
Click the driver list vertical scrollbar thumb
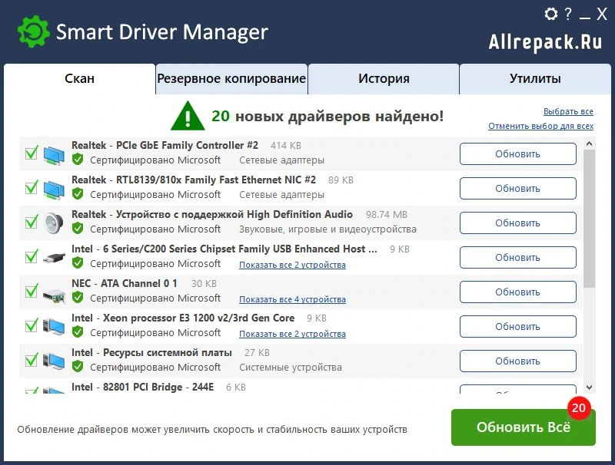(x=589, y=219)
